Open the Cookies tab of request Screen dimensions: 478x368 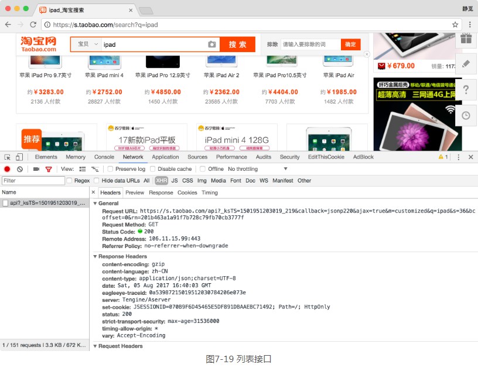pyautogui.click(x=187, y=192)
